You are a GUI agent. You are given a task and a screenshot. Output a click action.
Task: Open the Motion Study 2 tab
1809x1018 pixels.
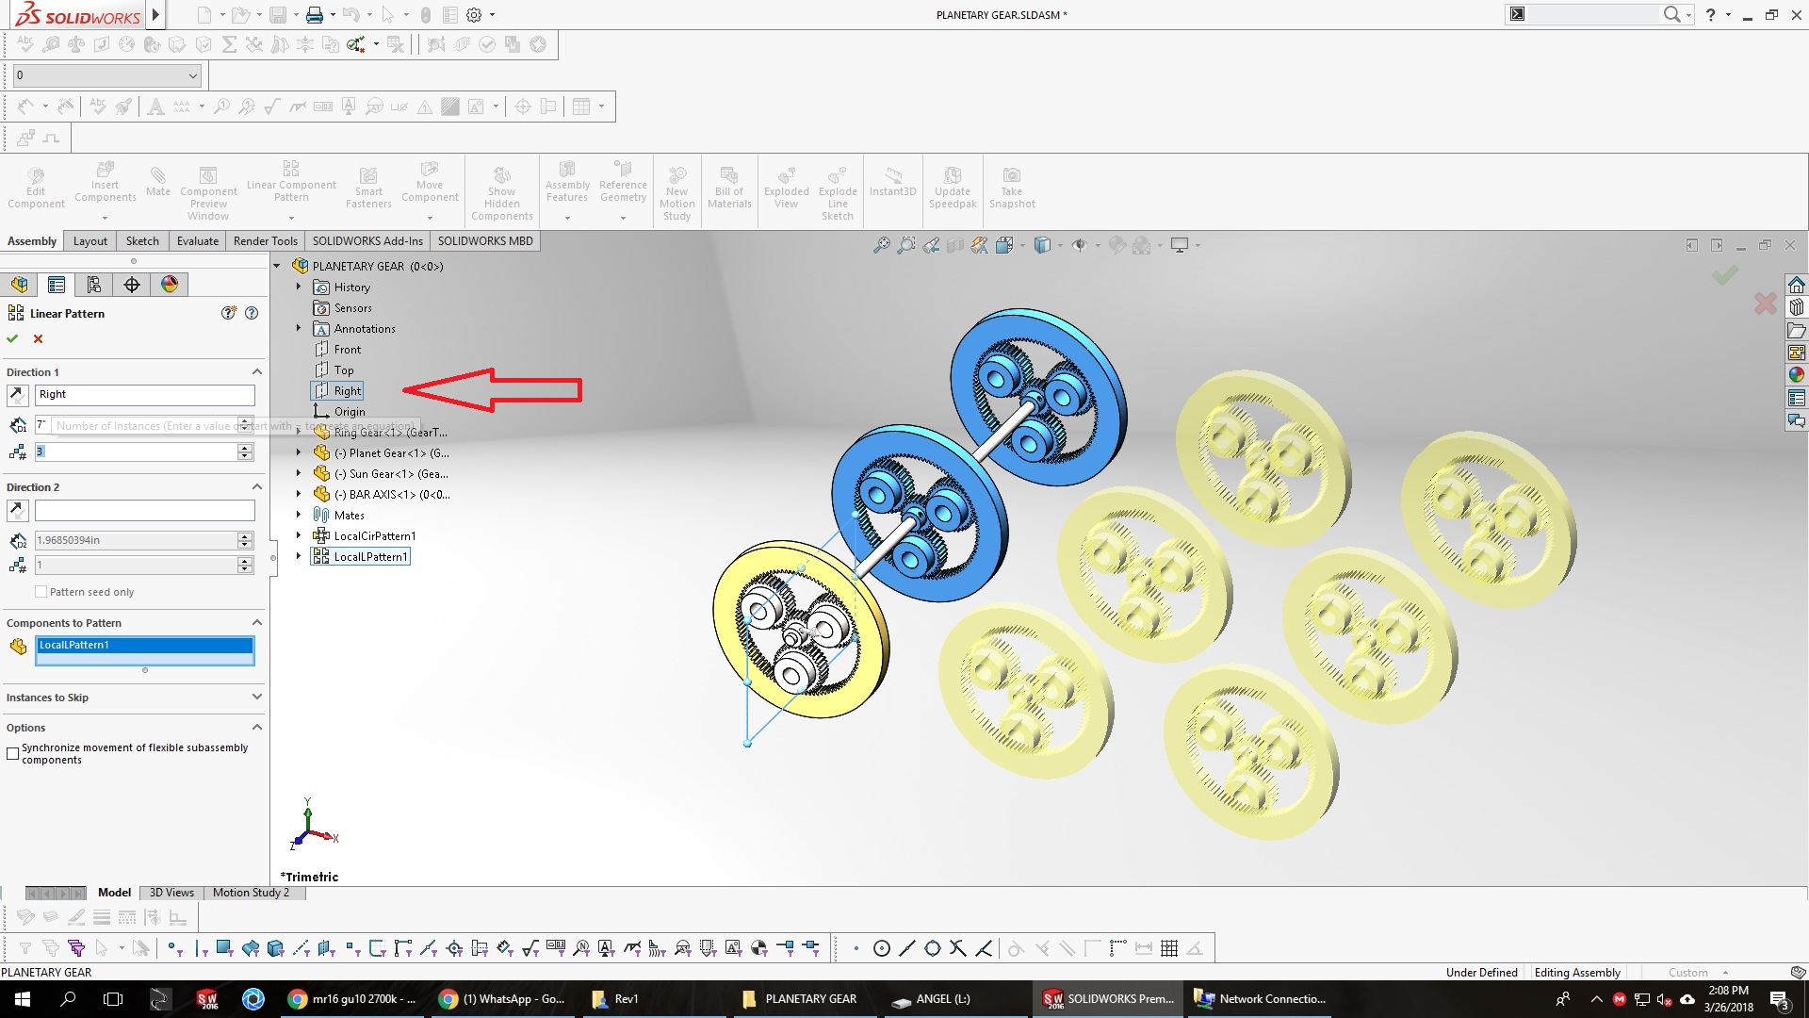pyautogui.click(x=251, y=893)
